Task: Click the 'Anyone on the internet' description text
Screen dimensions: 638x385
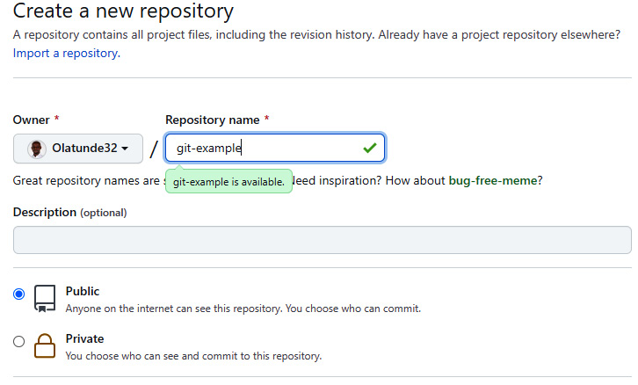Action: [x=243, y=309]
